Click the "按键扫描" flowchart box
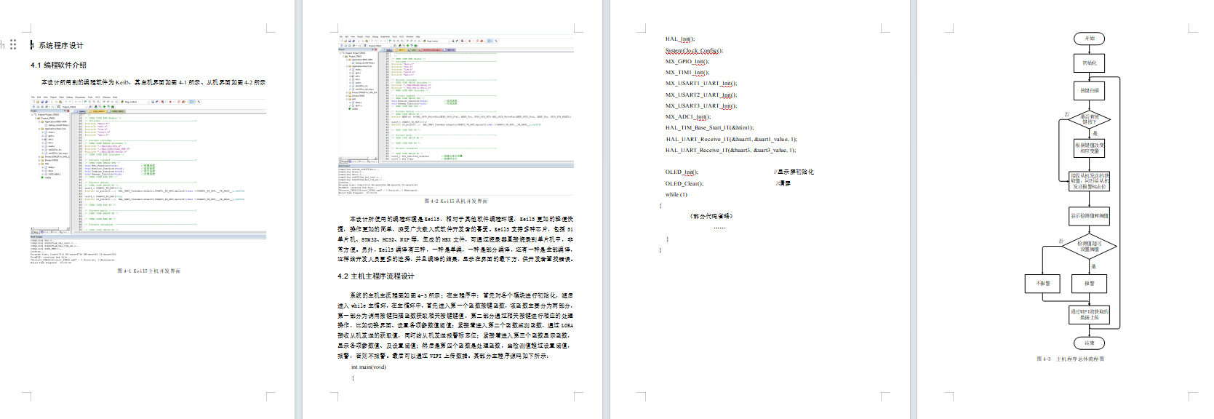This screenshot has width=1214, height=419. (1089, 91)
